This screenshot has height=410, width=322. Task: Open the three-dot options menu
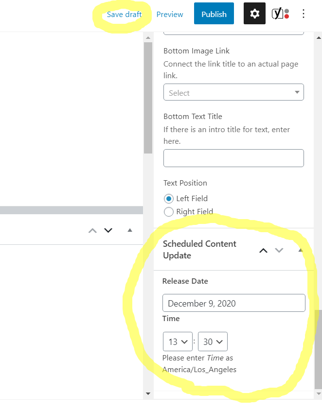point(304,14)
